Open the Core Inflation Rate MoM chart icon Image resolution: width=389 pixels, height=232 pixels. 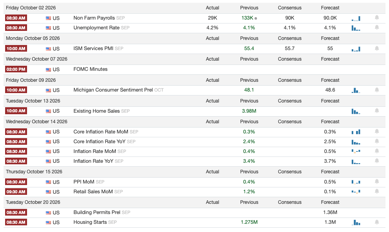click(x=356, y=132)
